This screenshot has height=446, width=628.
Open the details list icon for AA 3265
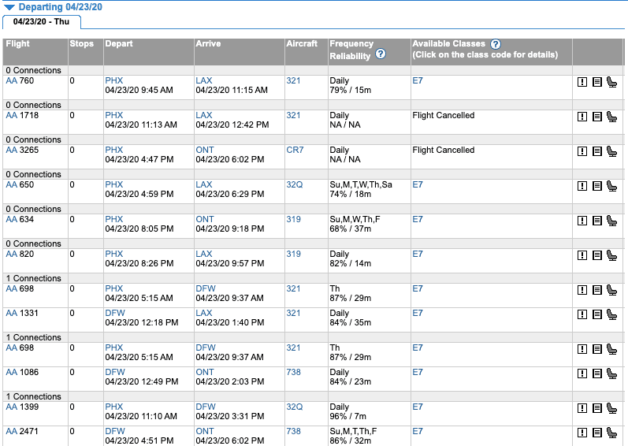pyautogui.click(x=596, y=151)
